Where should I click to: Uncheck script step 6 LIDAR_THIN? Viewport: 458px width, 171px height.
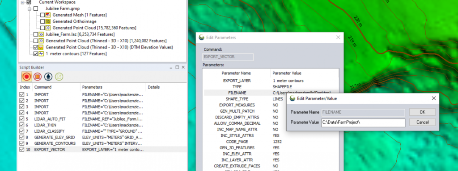pyautogui.click(x=21, y=125)
